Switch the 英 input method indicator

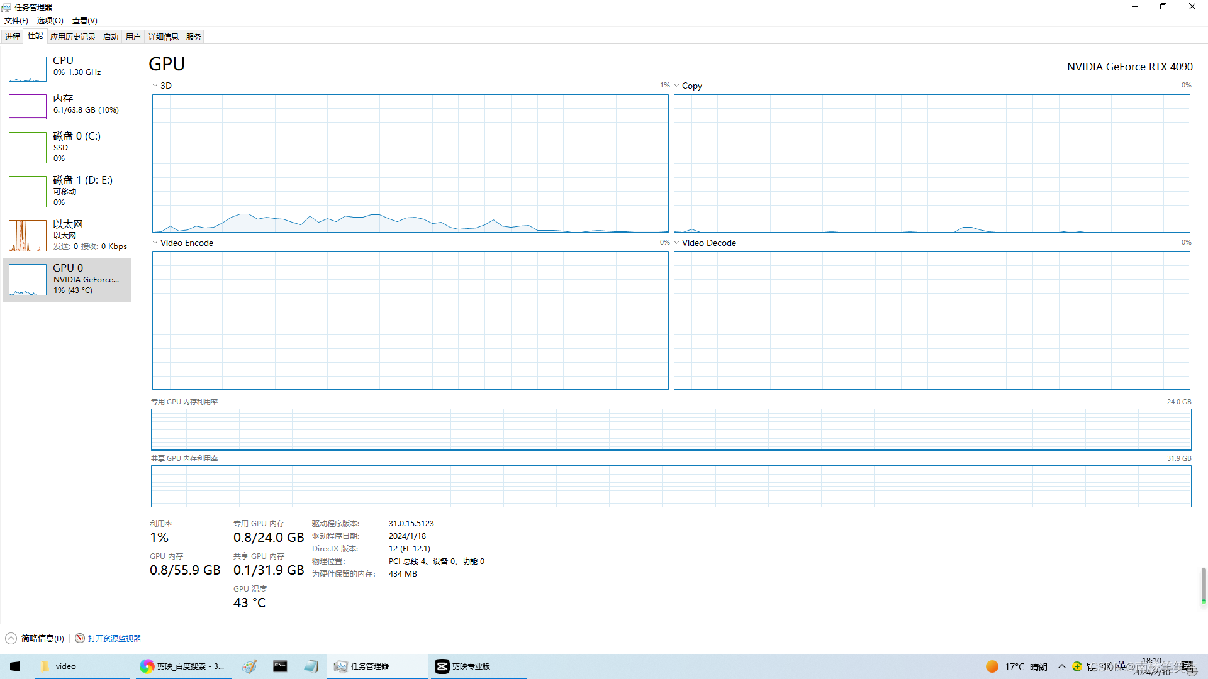1121,666
